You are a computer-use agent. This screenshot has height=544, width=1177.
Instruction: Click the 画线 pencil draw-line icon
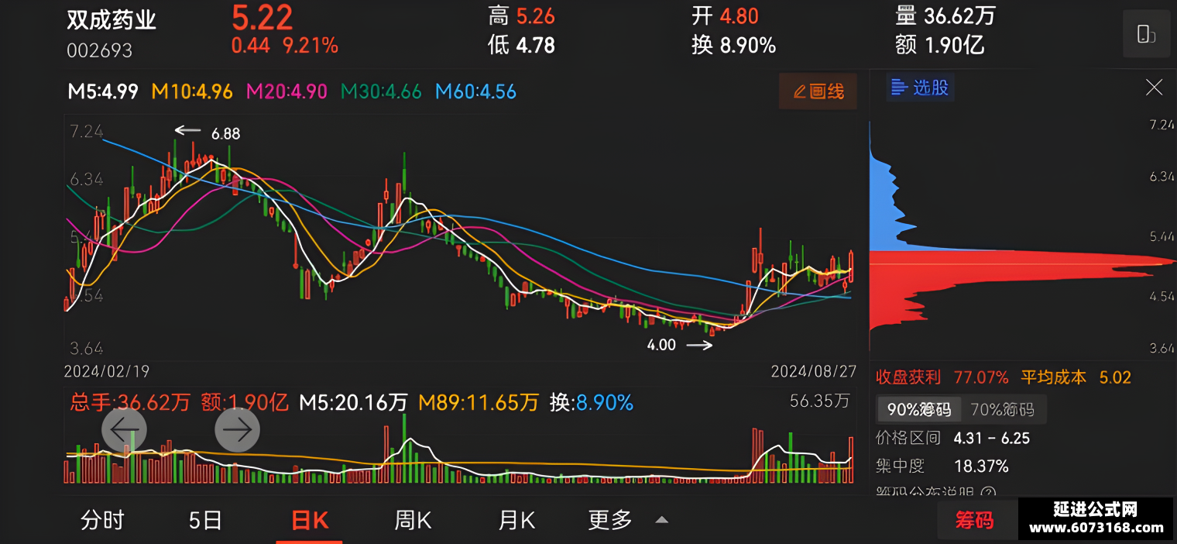(801, 91)
